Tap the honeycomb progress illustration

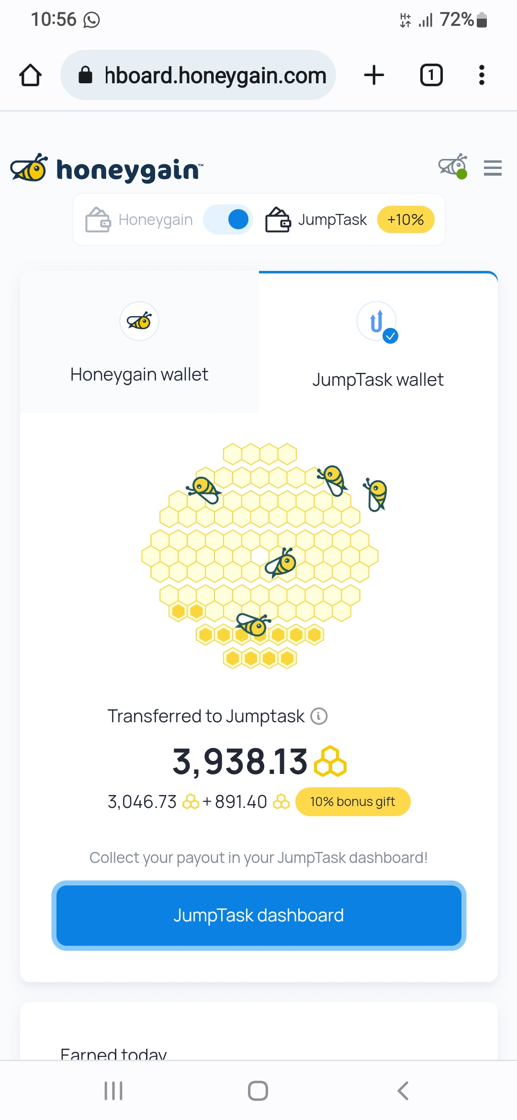coord(261,555)
